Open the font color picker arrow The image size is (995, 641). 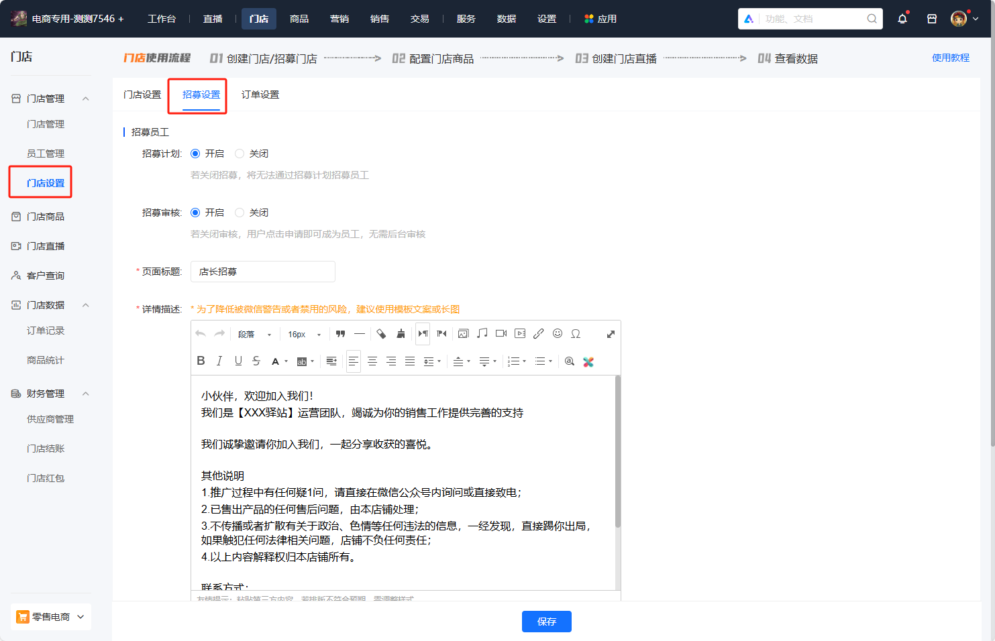pyautogui.click(x=286, y=361)
